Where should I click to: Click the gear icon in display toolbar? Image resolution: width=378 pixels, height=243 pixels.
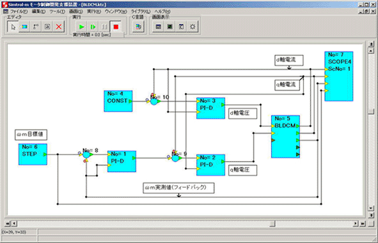point(193,27)
